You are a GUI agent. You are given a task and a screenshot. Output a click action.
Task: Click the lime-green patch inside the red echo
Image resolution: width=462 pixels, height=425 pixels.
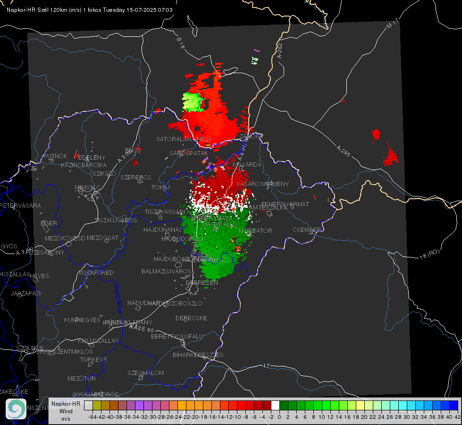pos(193,102)
